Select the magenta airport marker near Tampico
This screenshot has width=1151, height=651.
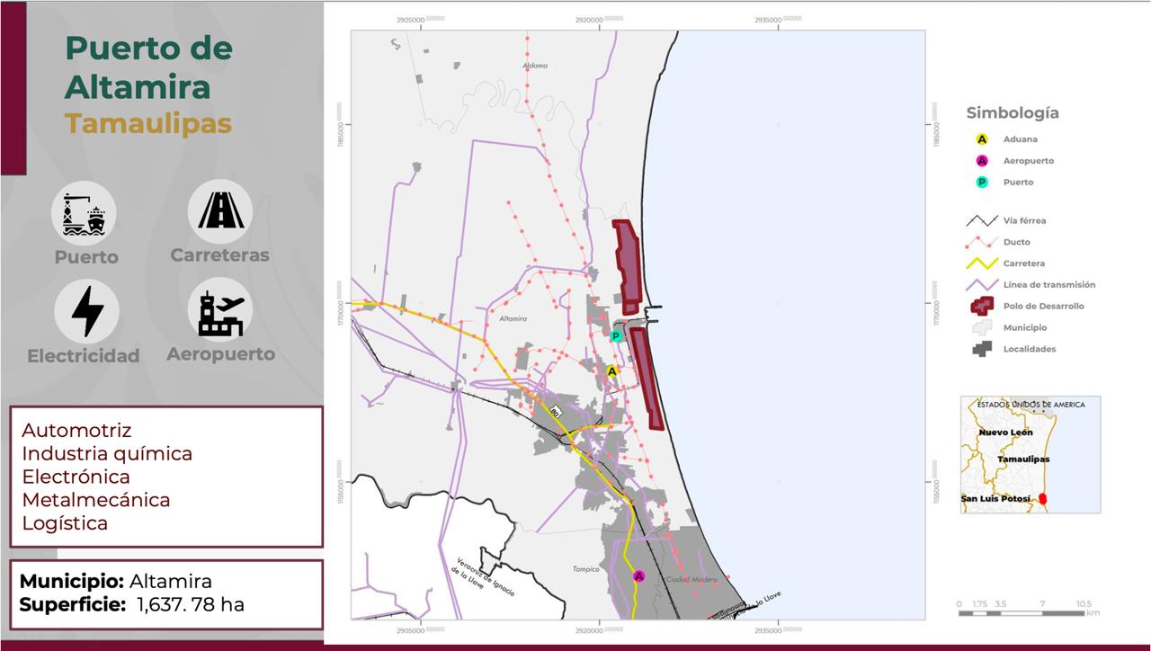[x=639, y=575]
